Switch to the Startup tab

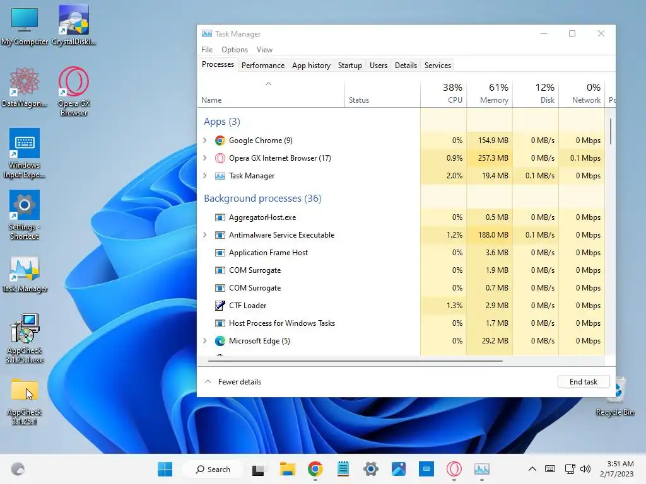pyautogui.click(x=349, y=66)
